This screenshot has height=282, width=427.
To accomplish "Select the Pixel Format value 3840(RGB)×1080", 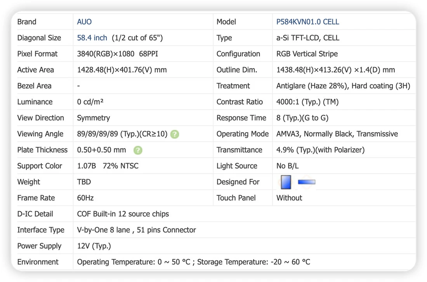I will click(x=106, y=54).
